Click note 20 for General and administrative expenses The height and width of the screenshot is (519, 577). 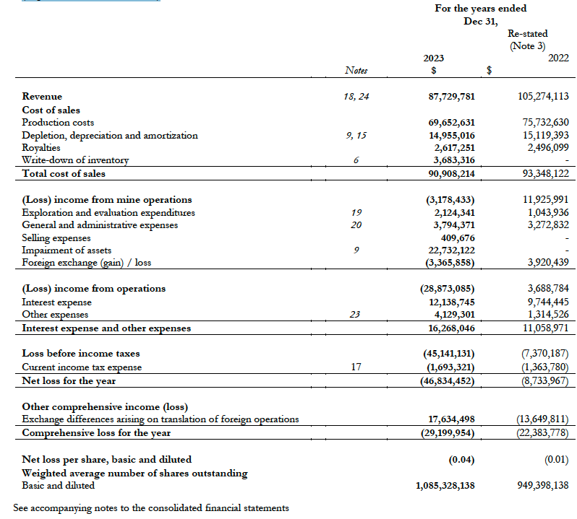point(356,225)
